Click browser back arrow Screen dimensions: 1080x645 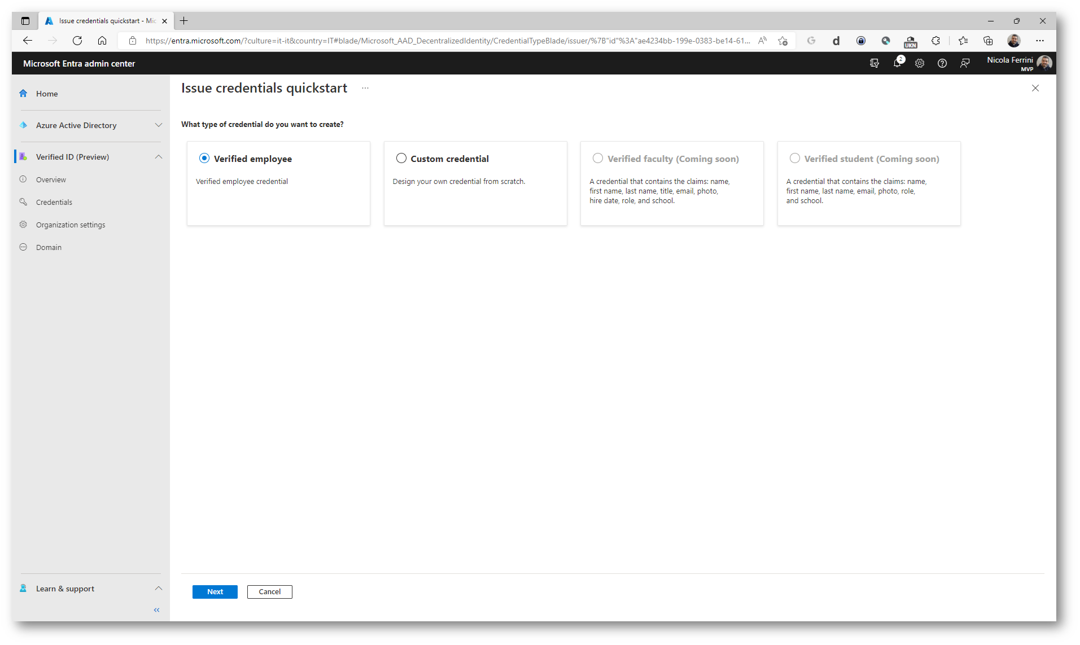tap(27, 41)
